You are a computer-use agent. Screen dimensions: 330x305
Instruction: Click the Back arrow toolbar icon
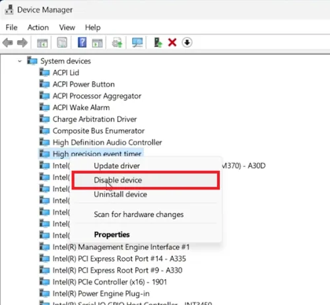[x=8, y=42]
